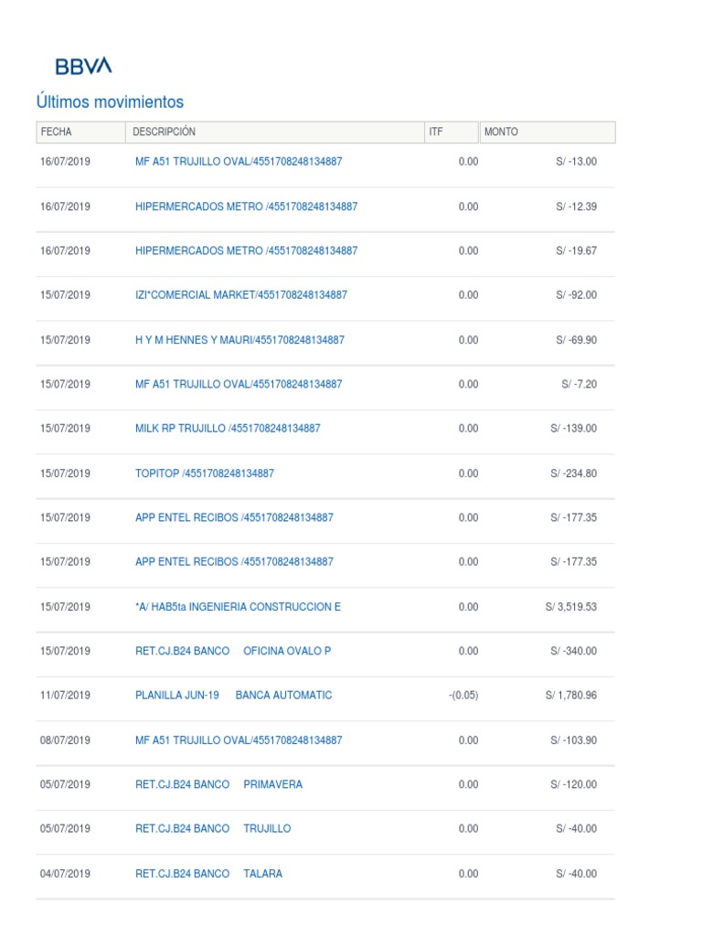
Task: Click the MONTO column header
Action: coord(501,133)
